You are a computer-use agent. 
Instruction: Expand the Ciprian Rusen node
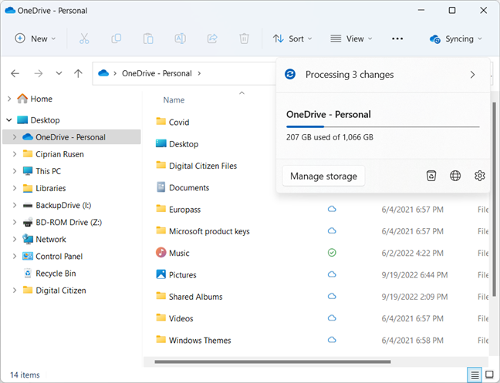[x=15, y=154]
